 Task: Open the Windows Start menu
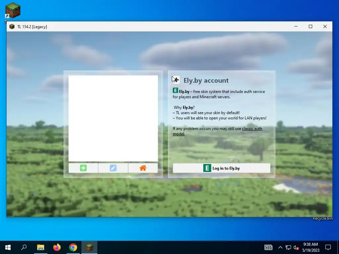coord(8,247)
